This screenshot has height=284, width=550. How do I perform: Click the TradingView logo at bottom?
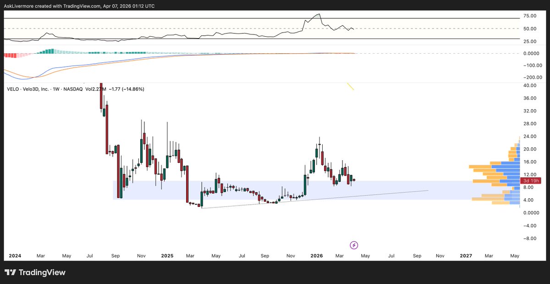click(x=35, y=273)
